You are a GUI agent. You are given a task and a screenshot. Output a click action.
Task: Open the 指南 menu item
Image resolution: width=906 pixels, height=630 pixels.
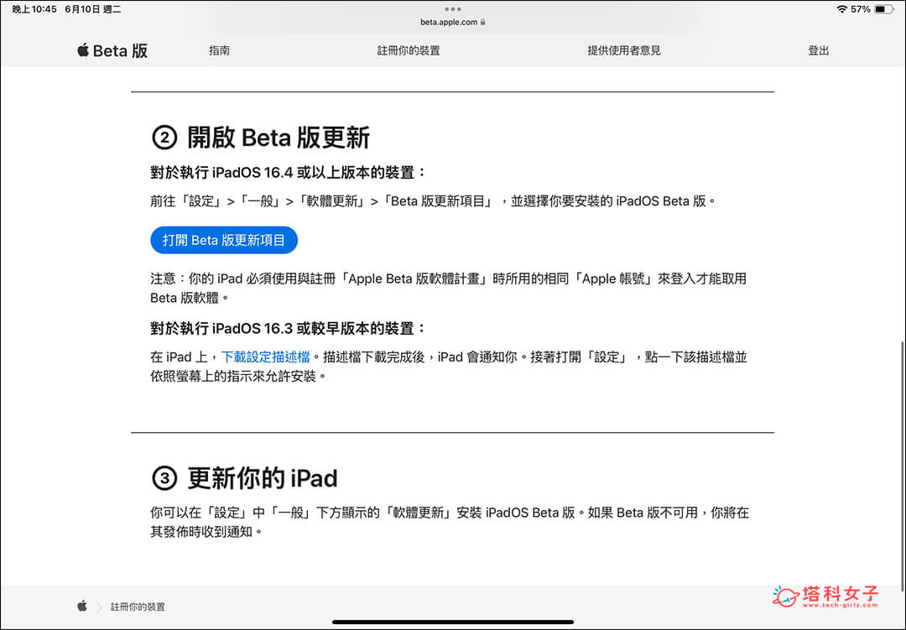(x=219, y=50)
